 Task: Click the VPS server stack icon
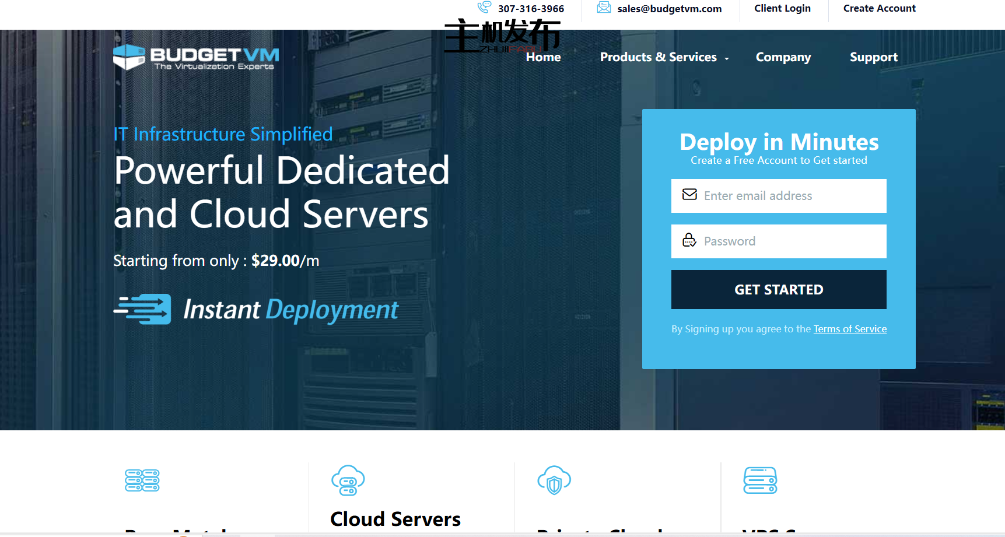pos(760,480)
